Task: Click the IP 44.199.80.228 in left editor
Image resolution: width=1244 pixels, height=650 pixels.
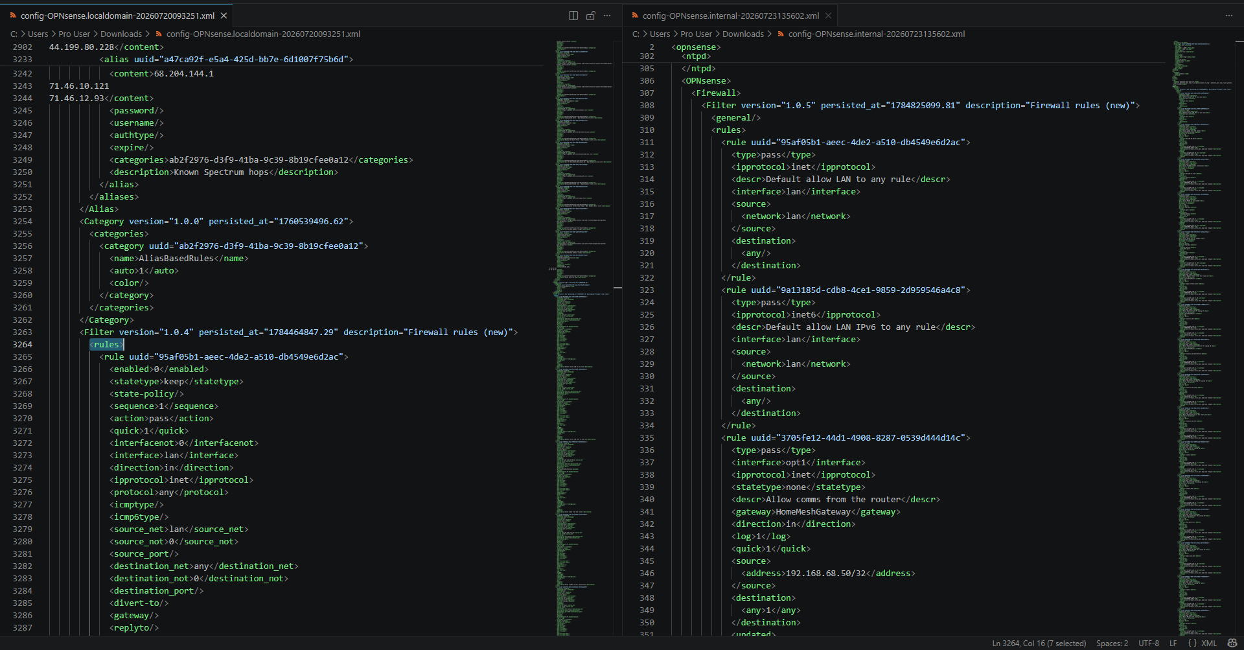Action: pos(82,47)
